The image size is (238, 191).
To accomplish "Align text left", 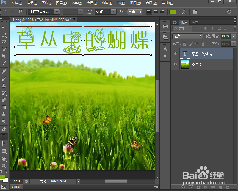I will point(149,12).
